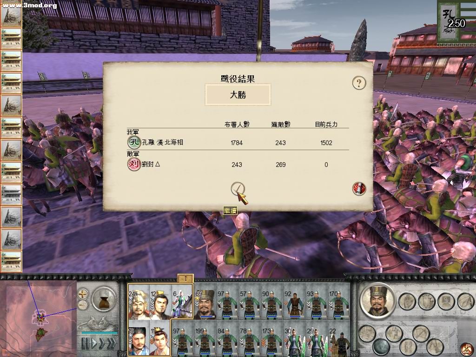Viewport: 476px width, 357px height.
Task: Click the red end battle icon in dialog
Action: point(359,189)
